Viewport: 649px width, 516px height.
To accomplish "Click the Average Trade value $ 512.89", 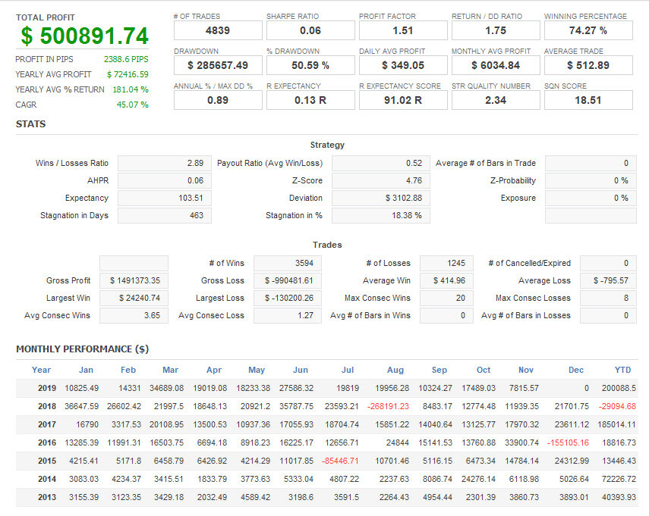I will pos(588,65).
